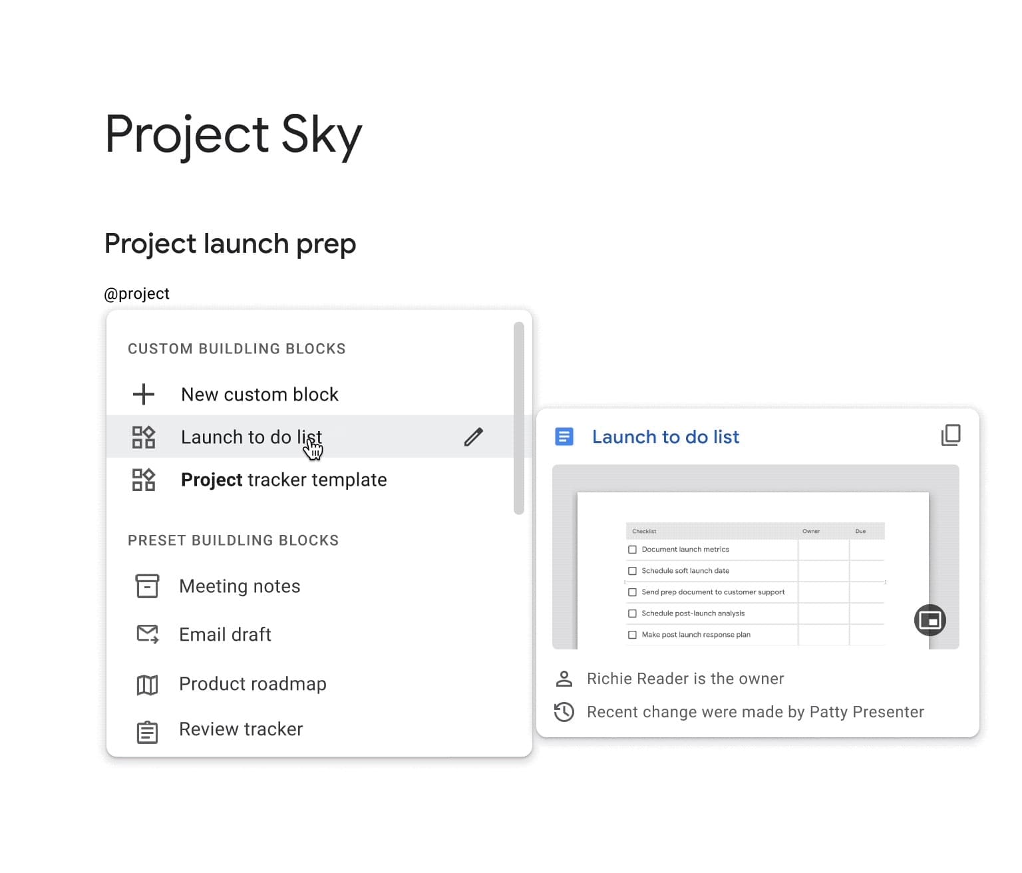The width and height of the screenshot is (1022, 873).
Task: Tick the Schedule soft launch date checkbox
Action: 632,571
